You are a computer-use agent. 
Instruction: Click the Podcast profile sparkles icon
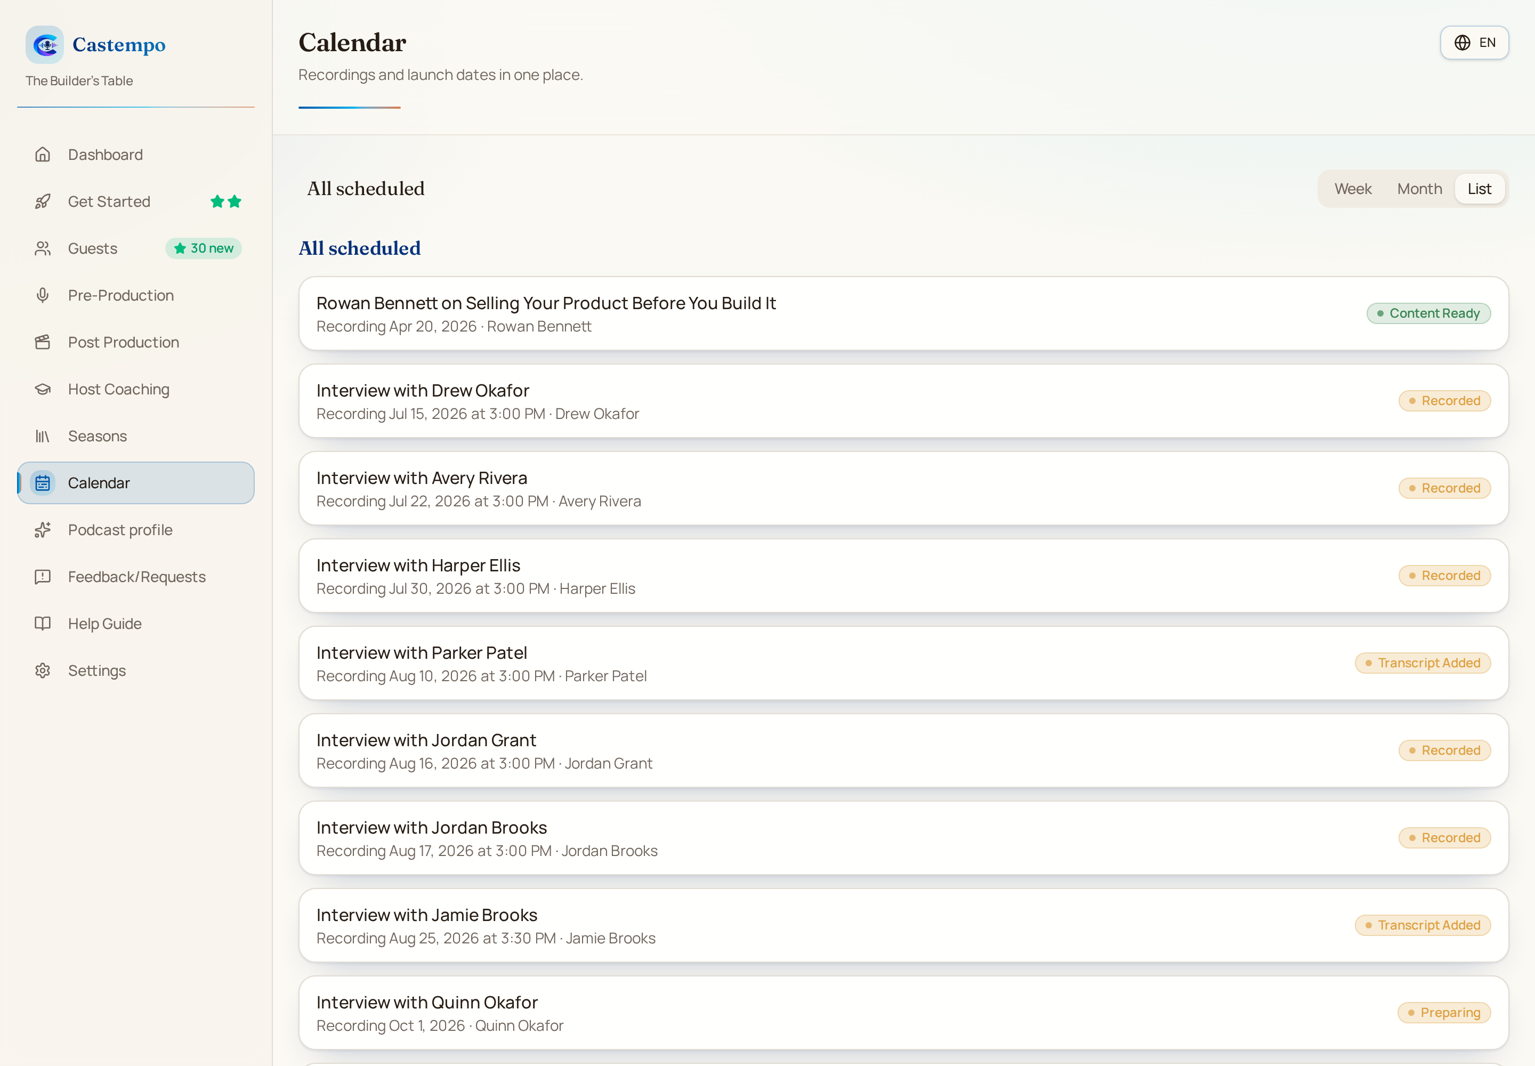pyautogui.click(x=43, y=530)
